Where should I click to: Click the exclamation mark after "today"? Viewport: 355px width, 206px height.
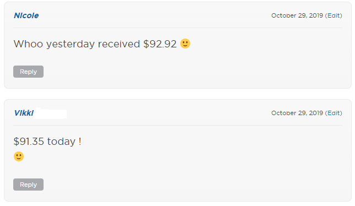(80, 142)
